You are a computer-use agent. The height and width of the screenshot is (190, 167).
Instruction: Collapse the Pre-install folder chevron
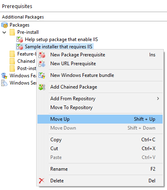(x=4, y=32)
